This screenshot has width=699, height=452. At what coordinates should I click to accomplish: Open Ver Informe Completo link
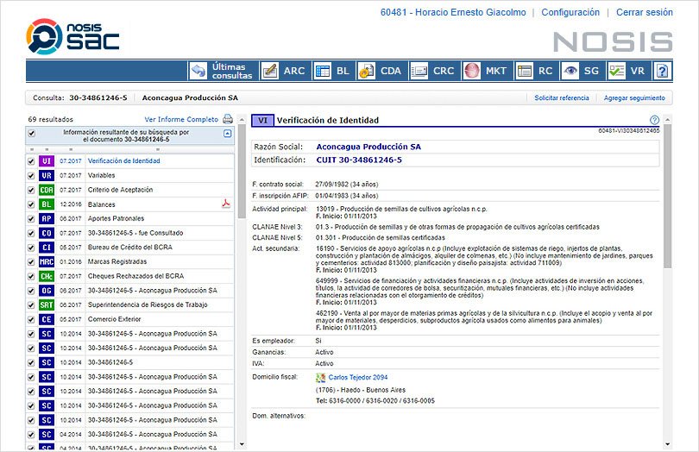tap(181, 119)
